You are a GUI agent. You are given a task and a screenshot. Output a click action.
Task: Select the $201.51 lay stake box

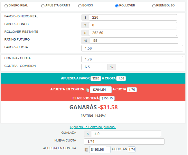[100, 90]
